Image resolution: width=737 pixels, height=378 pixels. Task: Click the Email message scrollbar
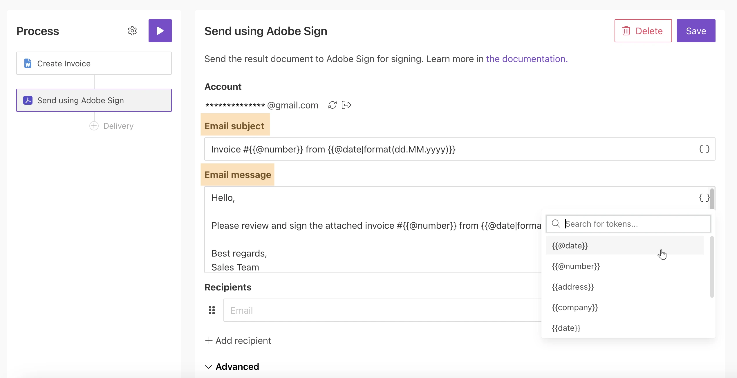pyautogui.click(x=712, y=199)
